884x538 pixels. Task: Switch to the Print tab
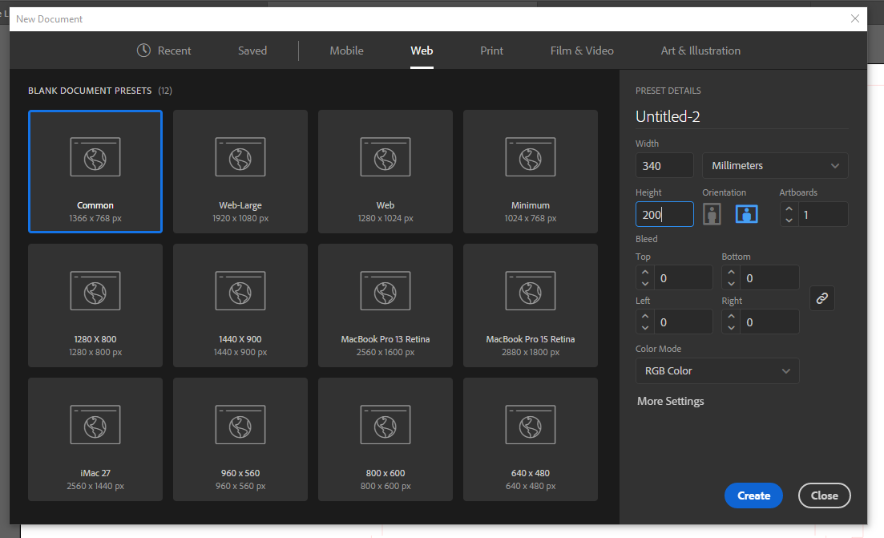(x=491, y=51)
